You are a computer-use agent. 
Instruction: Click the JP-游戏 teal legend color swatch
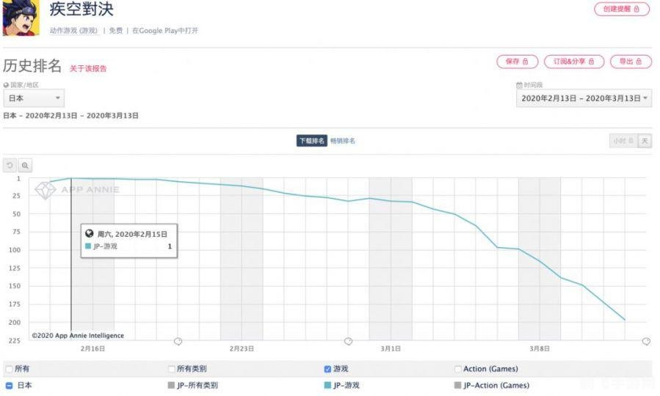[327, 385]
